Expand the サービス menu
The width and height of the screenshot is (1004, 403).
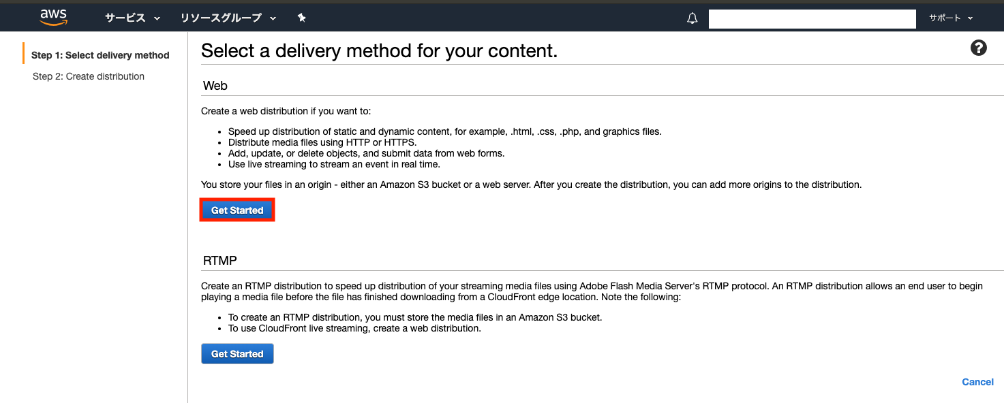click(x=132, y=18)
